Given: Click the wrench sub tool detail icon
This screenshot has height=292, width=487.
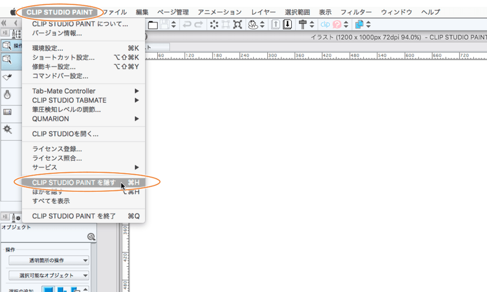Looking at the screenshot, I should pos(91,237).
